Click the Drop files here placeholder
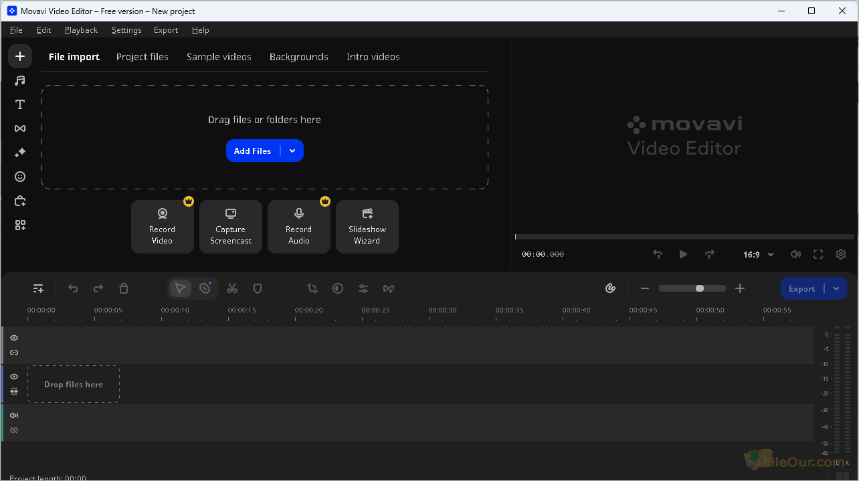This screenshot has width=859, height=481. click(74, 384)
